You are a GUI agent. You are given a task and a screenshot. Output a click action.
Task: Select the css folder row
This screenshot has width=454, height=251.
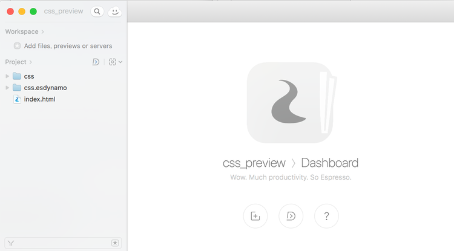click(x=64, y=76)
